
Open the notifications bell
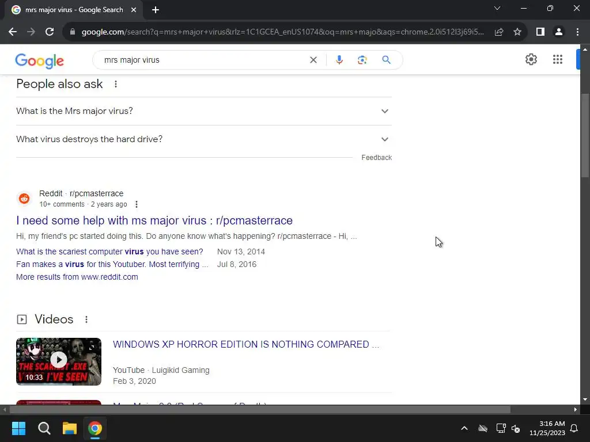click(x=574, y=428)
